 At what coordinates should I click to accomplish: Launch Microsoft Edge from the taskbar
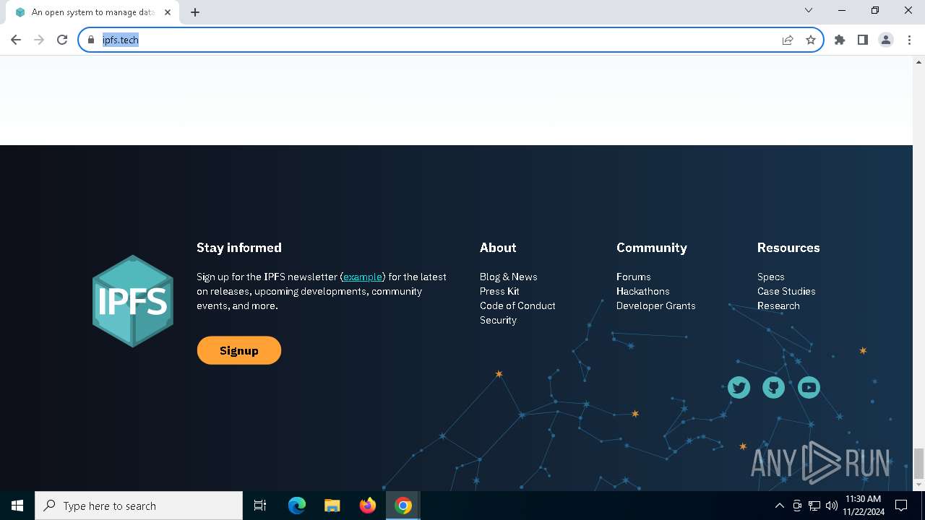click(x=297, y=506)
